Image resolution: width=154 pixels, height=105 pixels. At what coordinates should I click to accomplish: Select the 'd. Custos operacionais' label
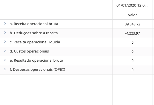[29, 51]
